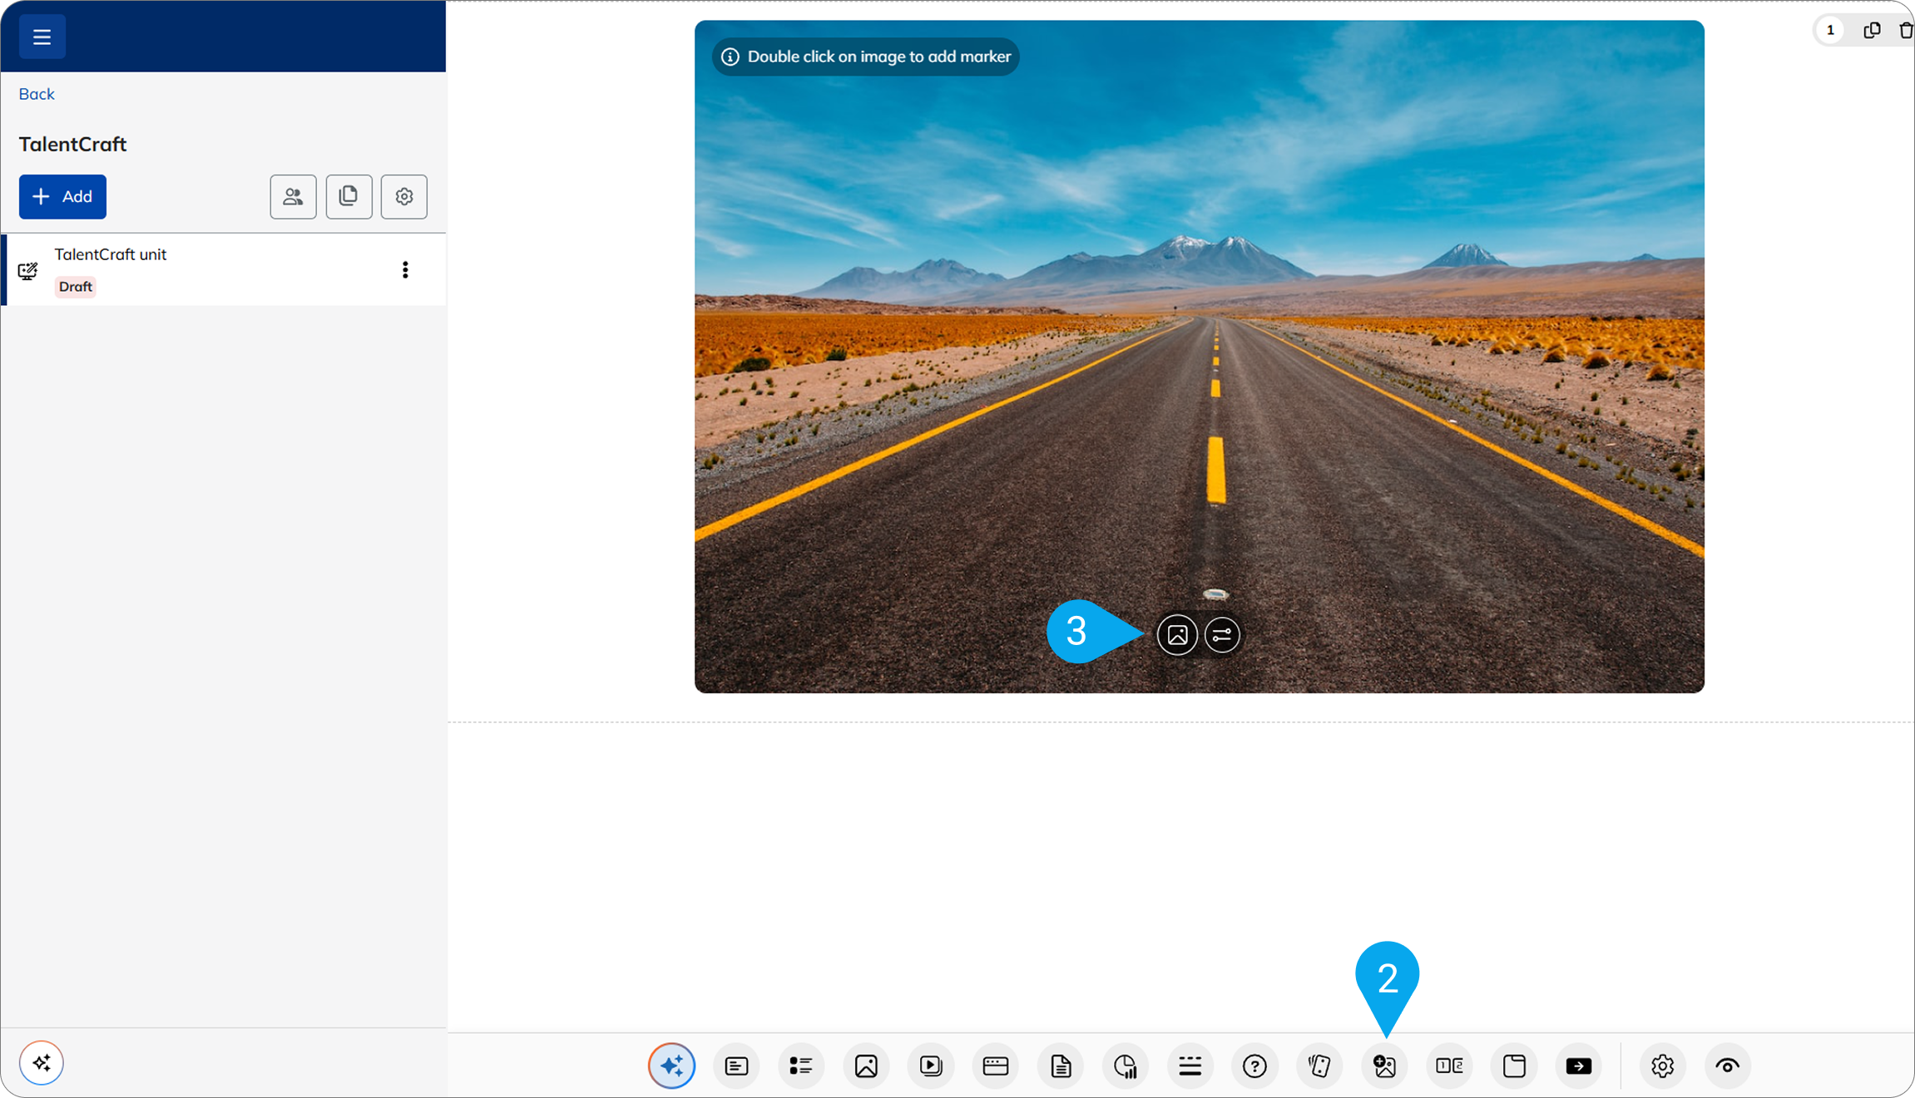Image resolution: width=1915 pixels, height=1098 pixels.
Task: Open the hamburger menu at top left
Action: point(42,37)
